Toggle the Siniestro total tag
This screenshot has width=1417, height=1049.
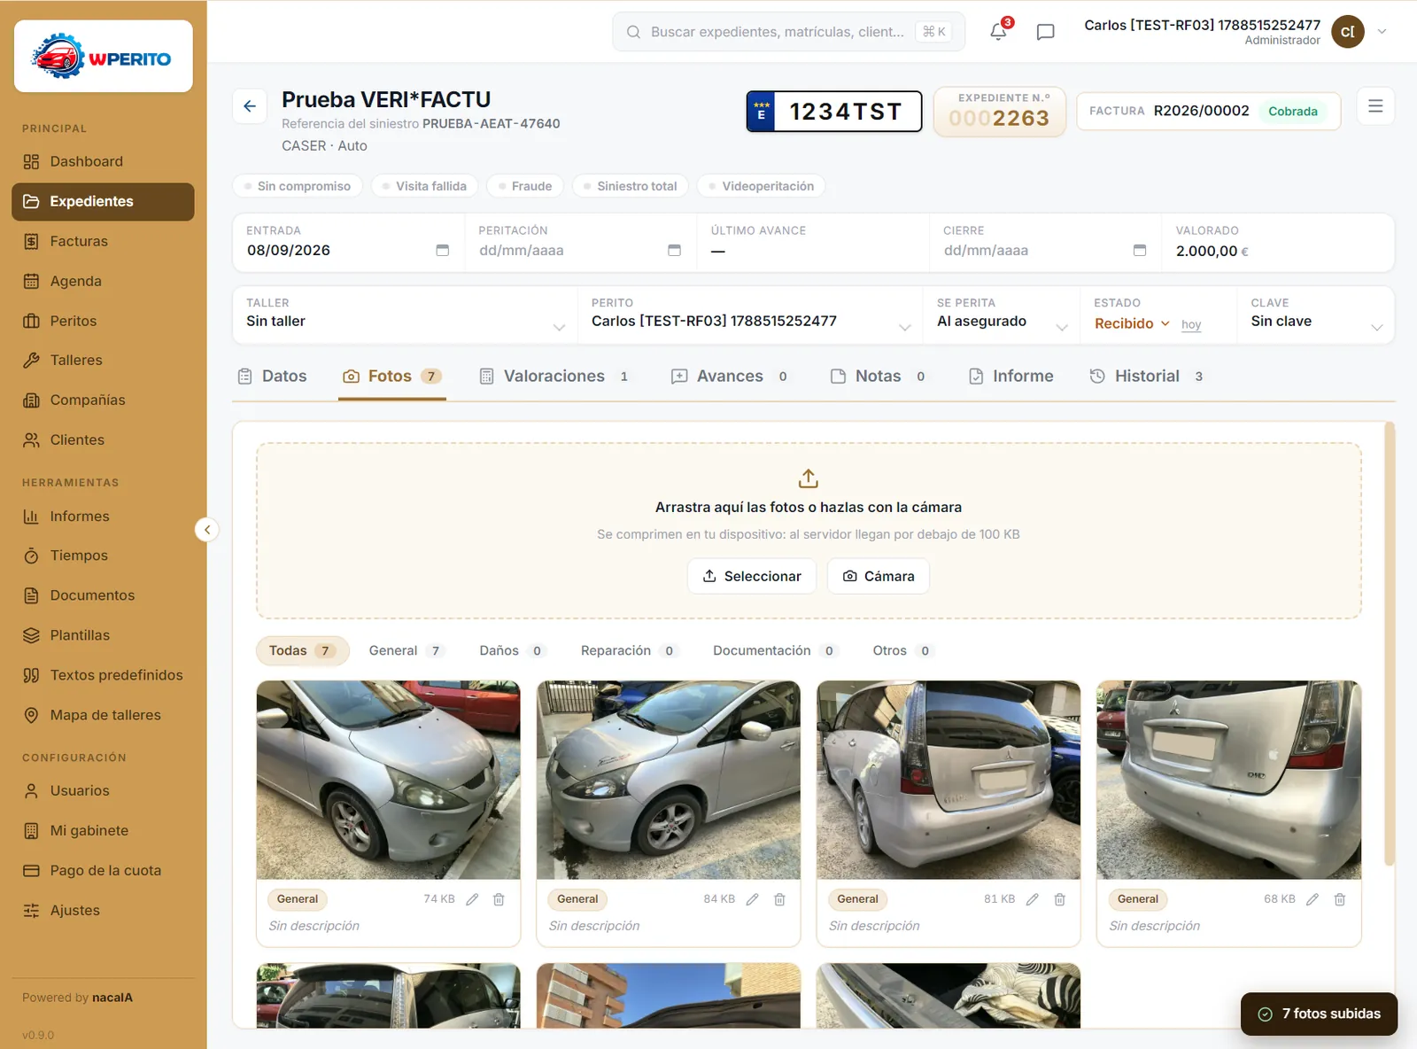[631, 186]
